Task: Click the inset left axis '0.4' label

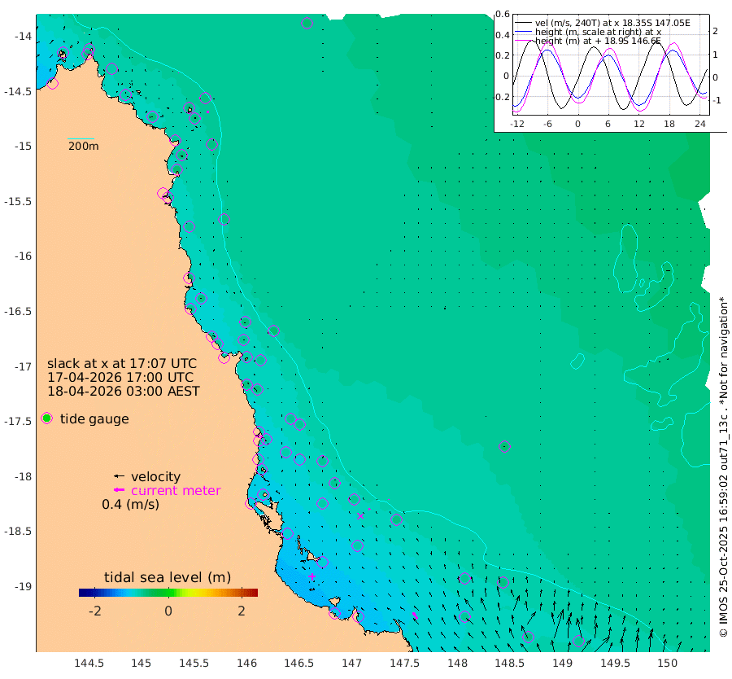Action: (503, 35)
